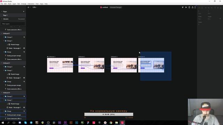Screen dimensions: 223x125
Task: Collapse Artboard 2 in layers tree
Action: coord(2,33)
